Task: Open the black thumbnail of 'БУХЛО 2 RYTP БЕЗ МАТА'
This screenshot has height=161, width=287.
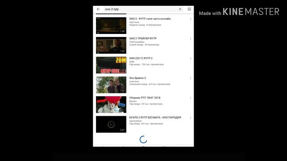Action: click(111, 124)
